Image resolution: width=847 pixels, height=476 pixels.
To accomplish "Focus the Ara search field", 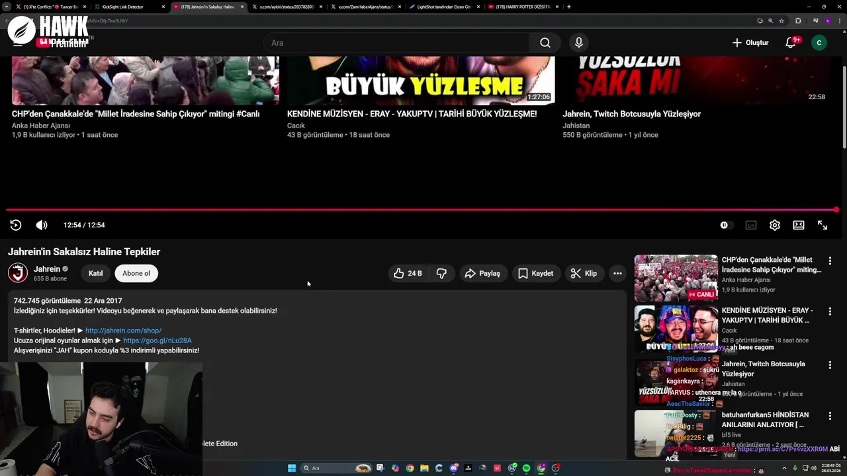I will click(x=396, y=42).
